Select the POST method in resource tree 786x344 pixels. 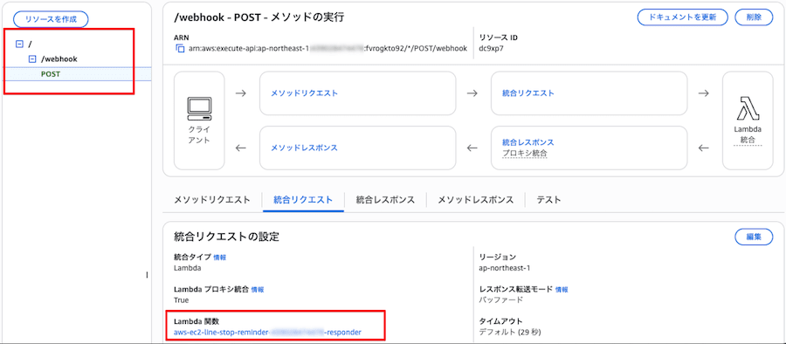(51, 73)
